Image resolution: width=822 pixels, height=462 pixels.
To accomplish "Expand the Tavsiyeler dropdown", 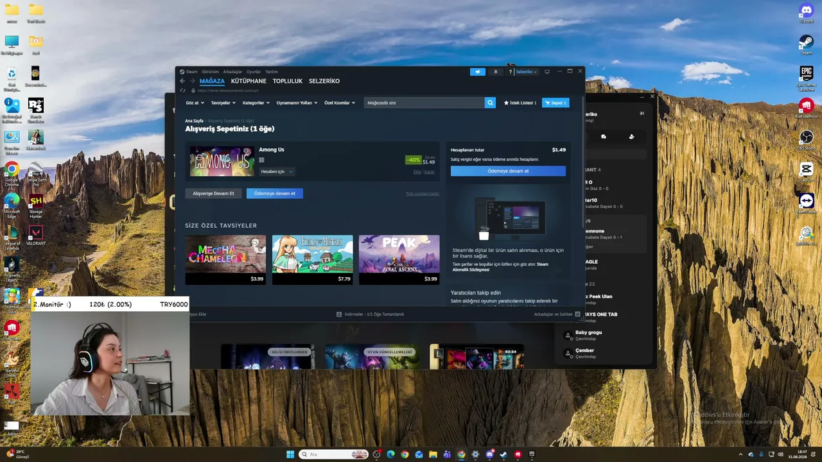I will 223,103.
